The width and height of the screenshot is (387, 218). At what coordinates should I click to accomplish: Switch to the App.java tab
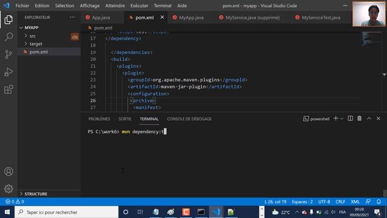point(101,18)
